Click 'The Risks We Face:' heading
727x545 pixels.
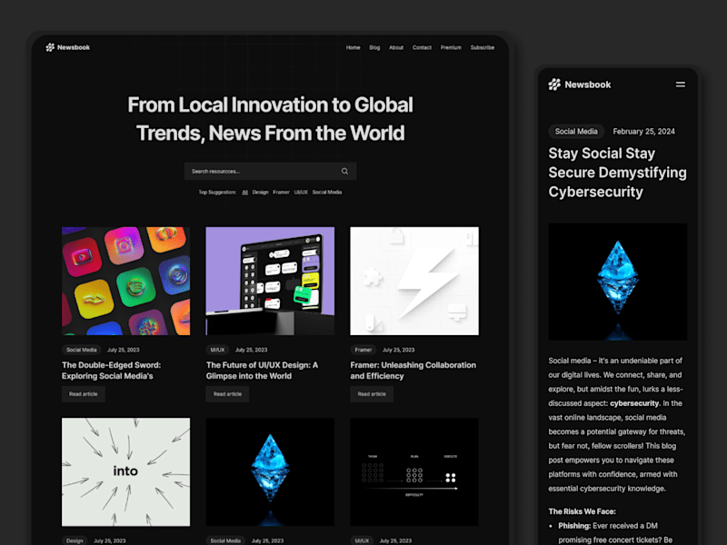(x=582, y=511)
